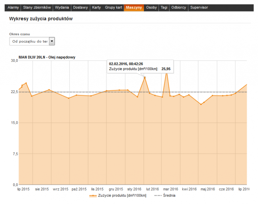Open the Okres czasu dropdown arrow
The image size is (258, 204).
click(x=52, y=41)
